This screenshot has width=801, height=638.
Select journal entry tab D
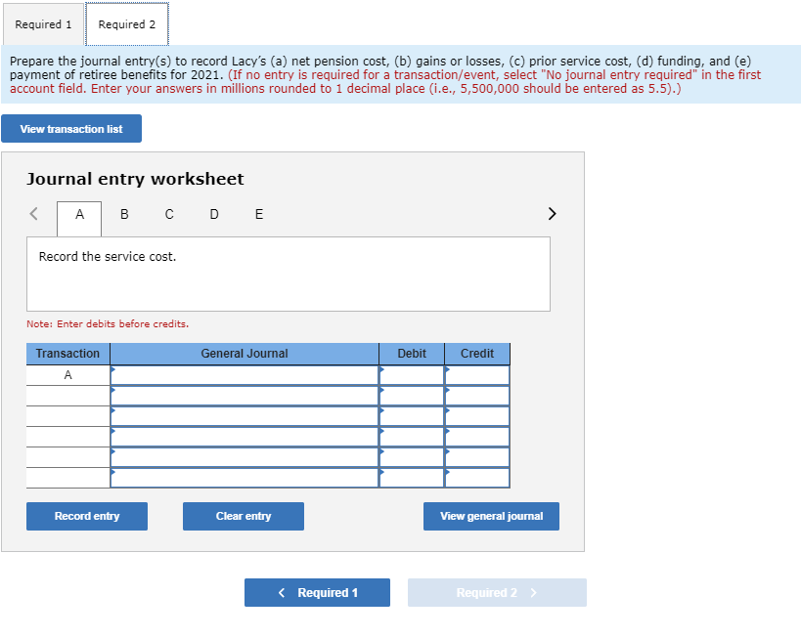pos(214,214)
